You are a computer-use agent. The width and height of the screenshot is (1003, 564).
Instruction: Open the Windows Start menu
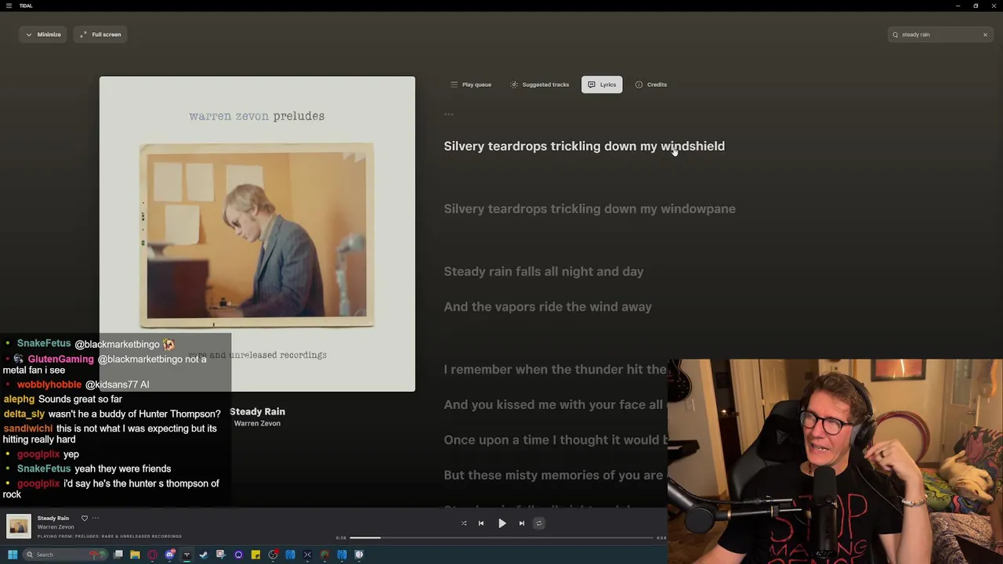[x=12, y=555]
